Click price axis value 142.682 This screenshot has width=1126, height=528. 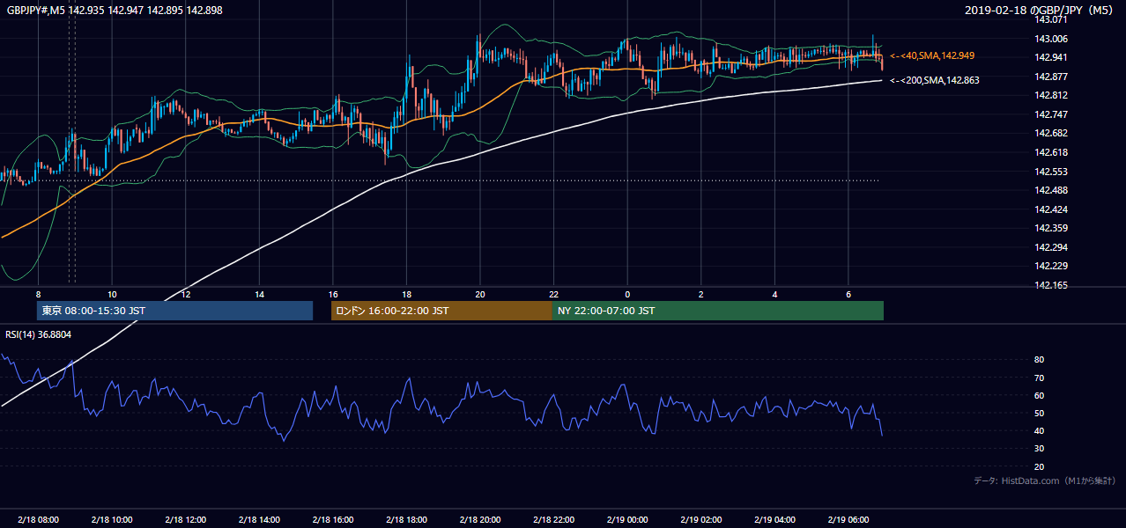click(1050, 133)
